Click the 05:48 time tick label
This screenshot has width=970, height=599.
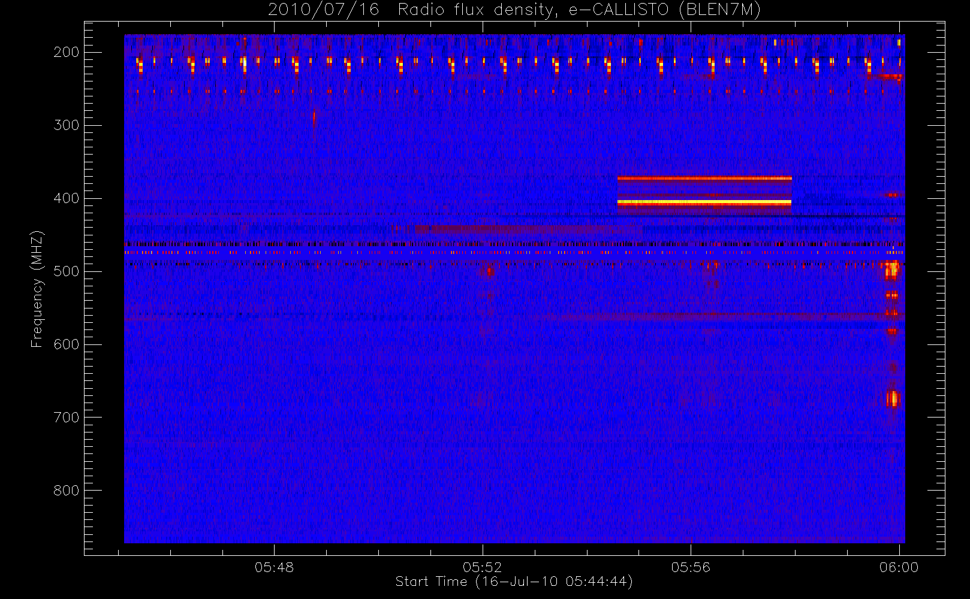[x=274, y=567]
